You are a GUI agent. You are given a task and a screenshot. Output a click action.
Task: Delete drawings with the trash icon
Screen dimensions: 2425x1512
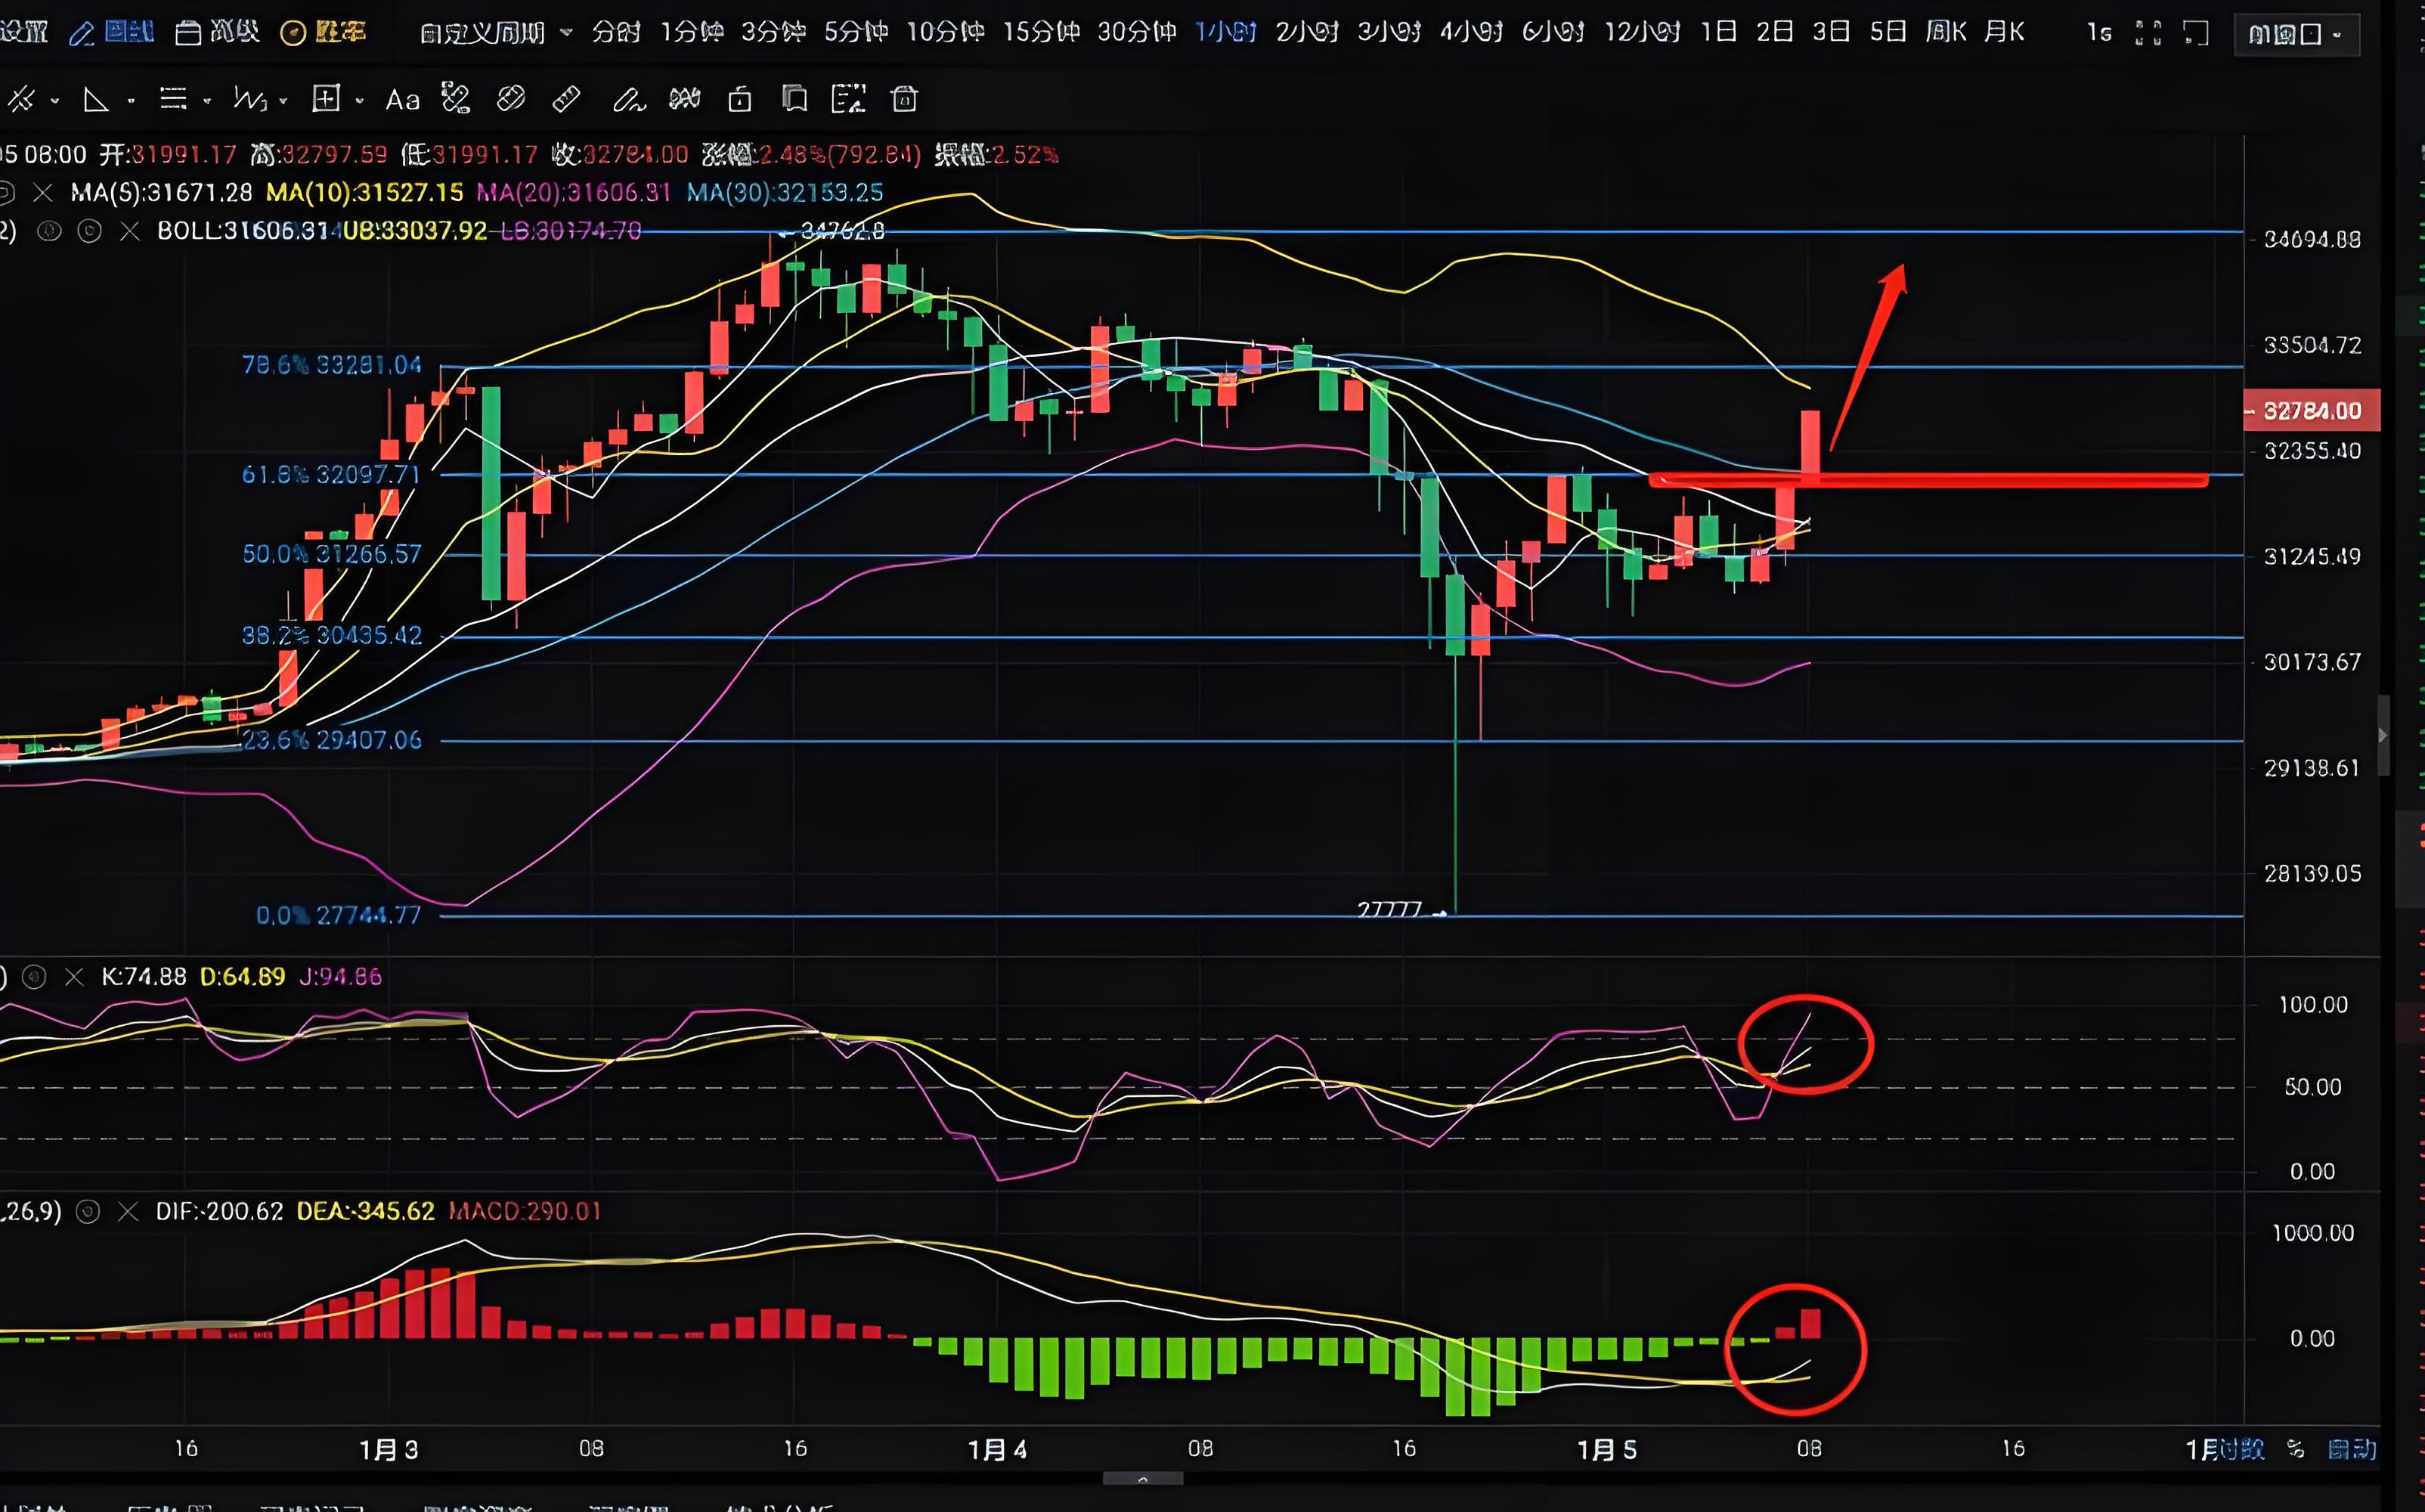[905, 99]
